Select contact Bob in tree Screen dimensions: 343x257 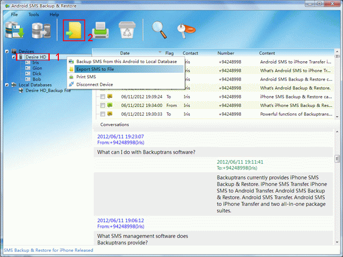click(x=37, y=79)
